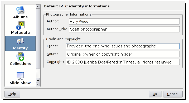Screen dimensions: 189x103
Task: Click the sidebar vertical scrollbar handle
Action: click(38, 39)
